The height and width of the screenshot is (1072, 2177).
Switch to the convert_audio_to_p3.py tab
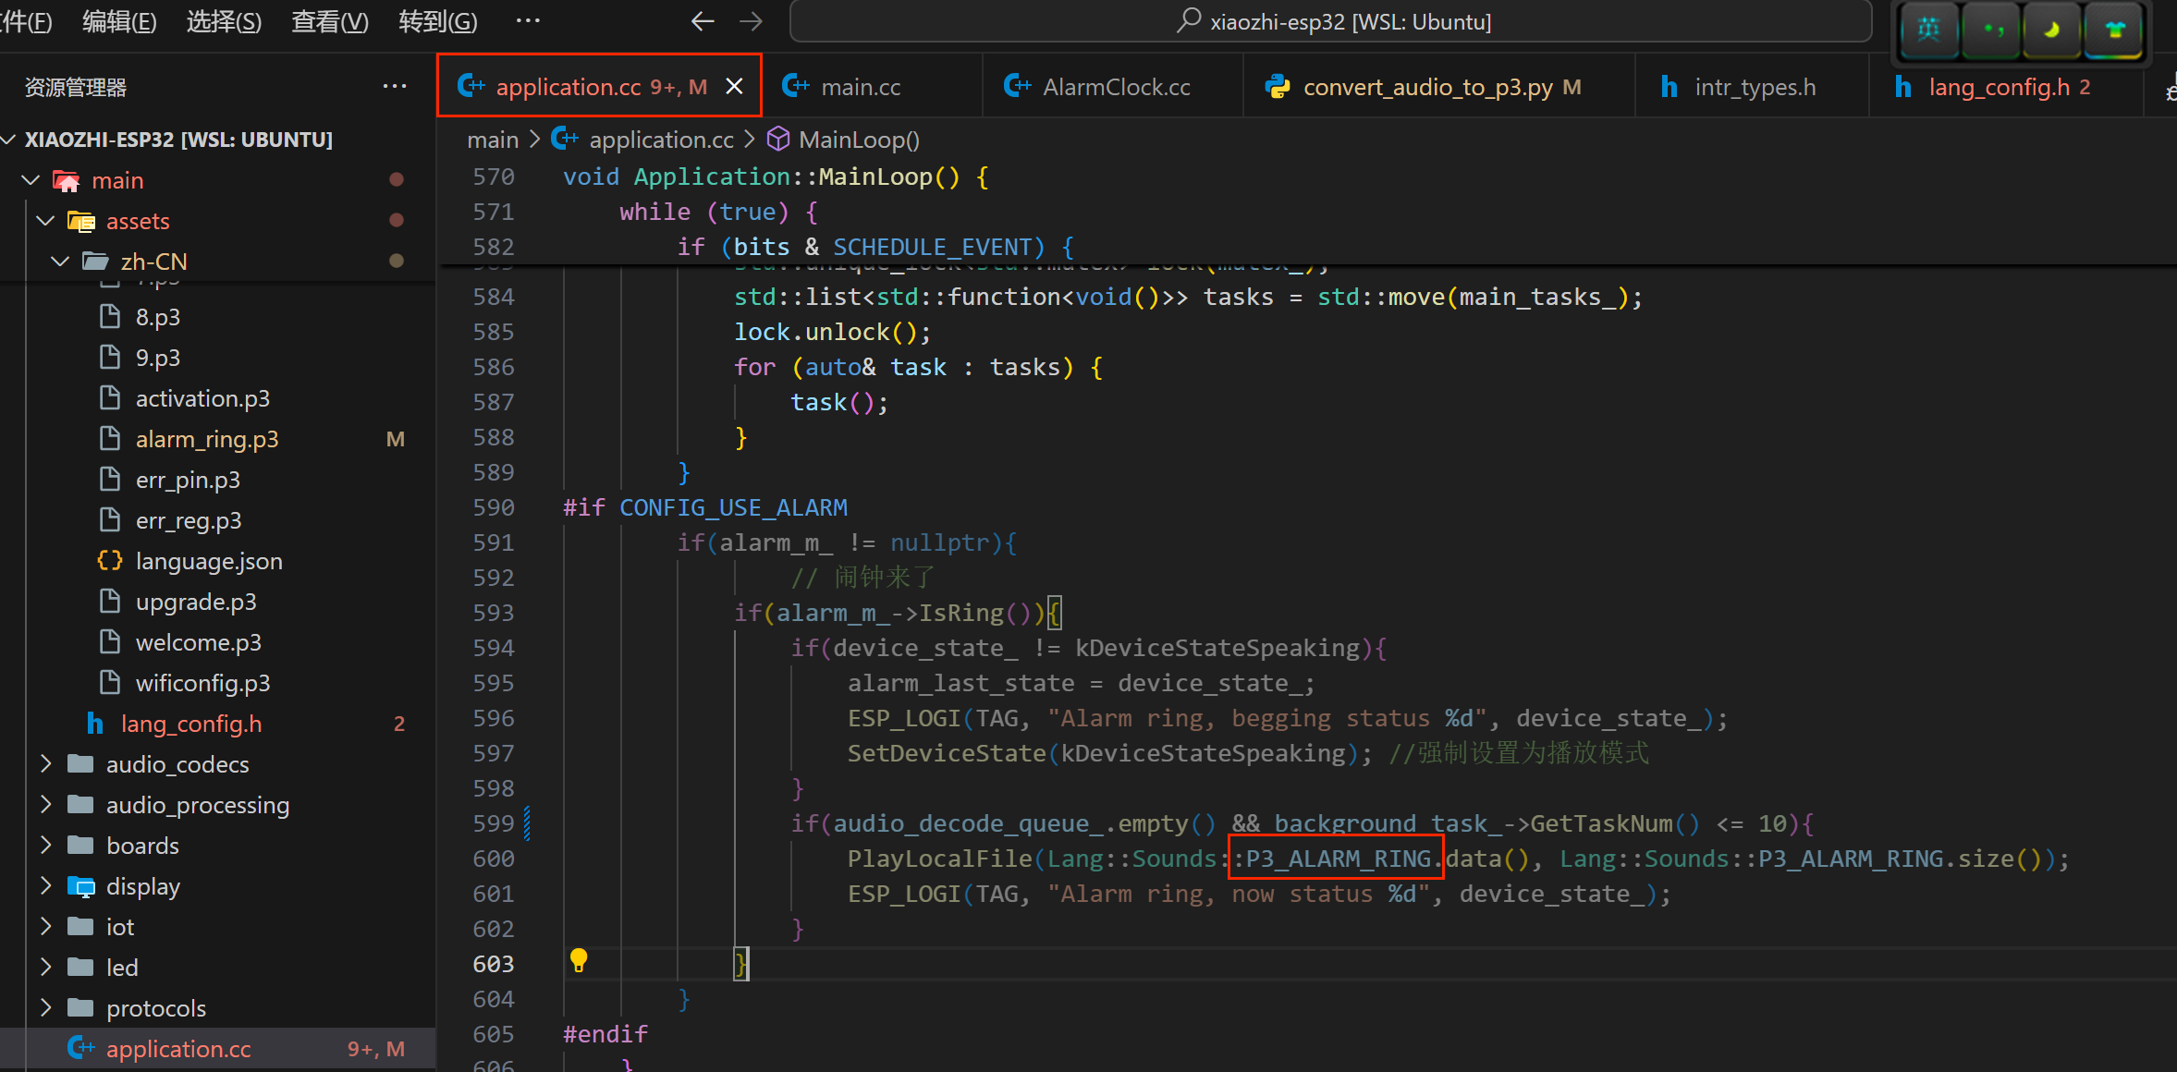1426,87
